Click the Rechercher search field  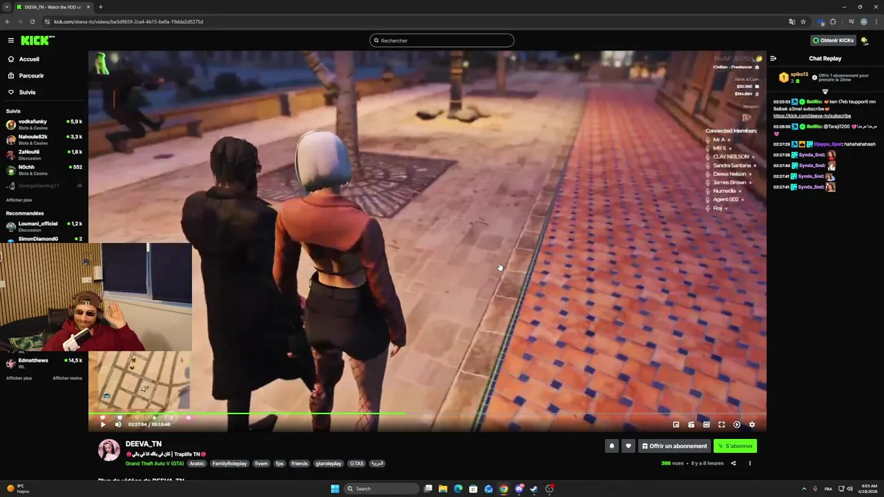[442, 41]
